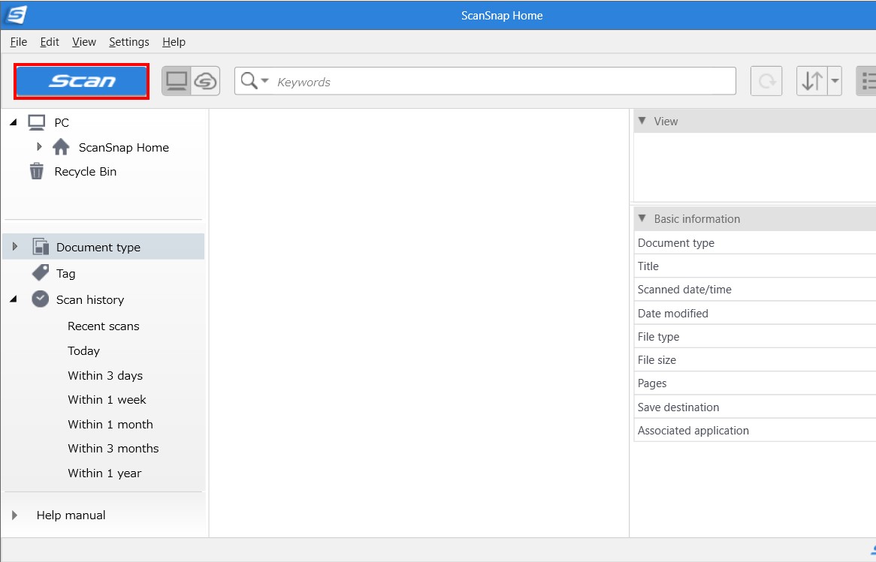This screenshot has height=562, width=876.
Task: Click the PC monitor icon
Action: [x=37, y=122]
